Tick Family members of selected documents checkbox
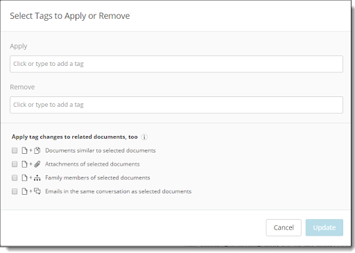355x253 pixels. 15,178
